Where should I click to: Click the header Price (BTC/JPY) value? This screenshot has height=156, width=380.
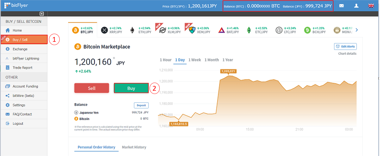pyautogui.click(x=202, y=6)
